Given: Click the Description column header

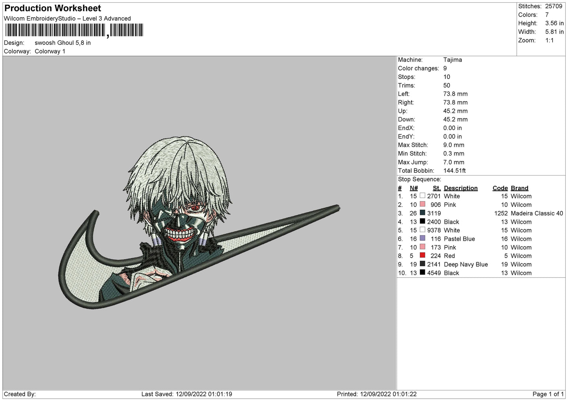Looking at the screenshot, I should tap(460, 188).
